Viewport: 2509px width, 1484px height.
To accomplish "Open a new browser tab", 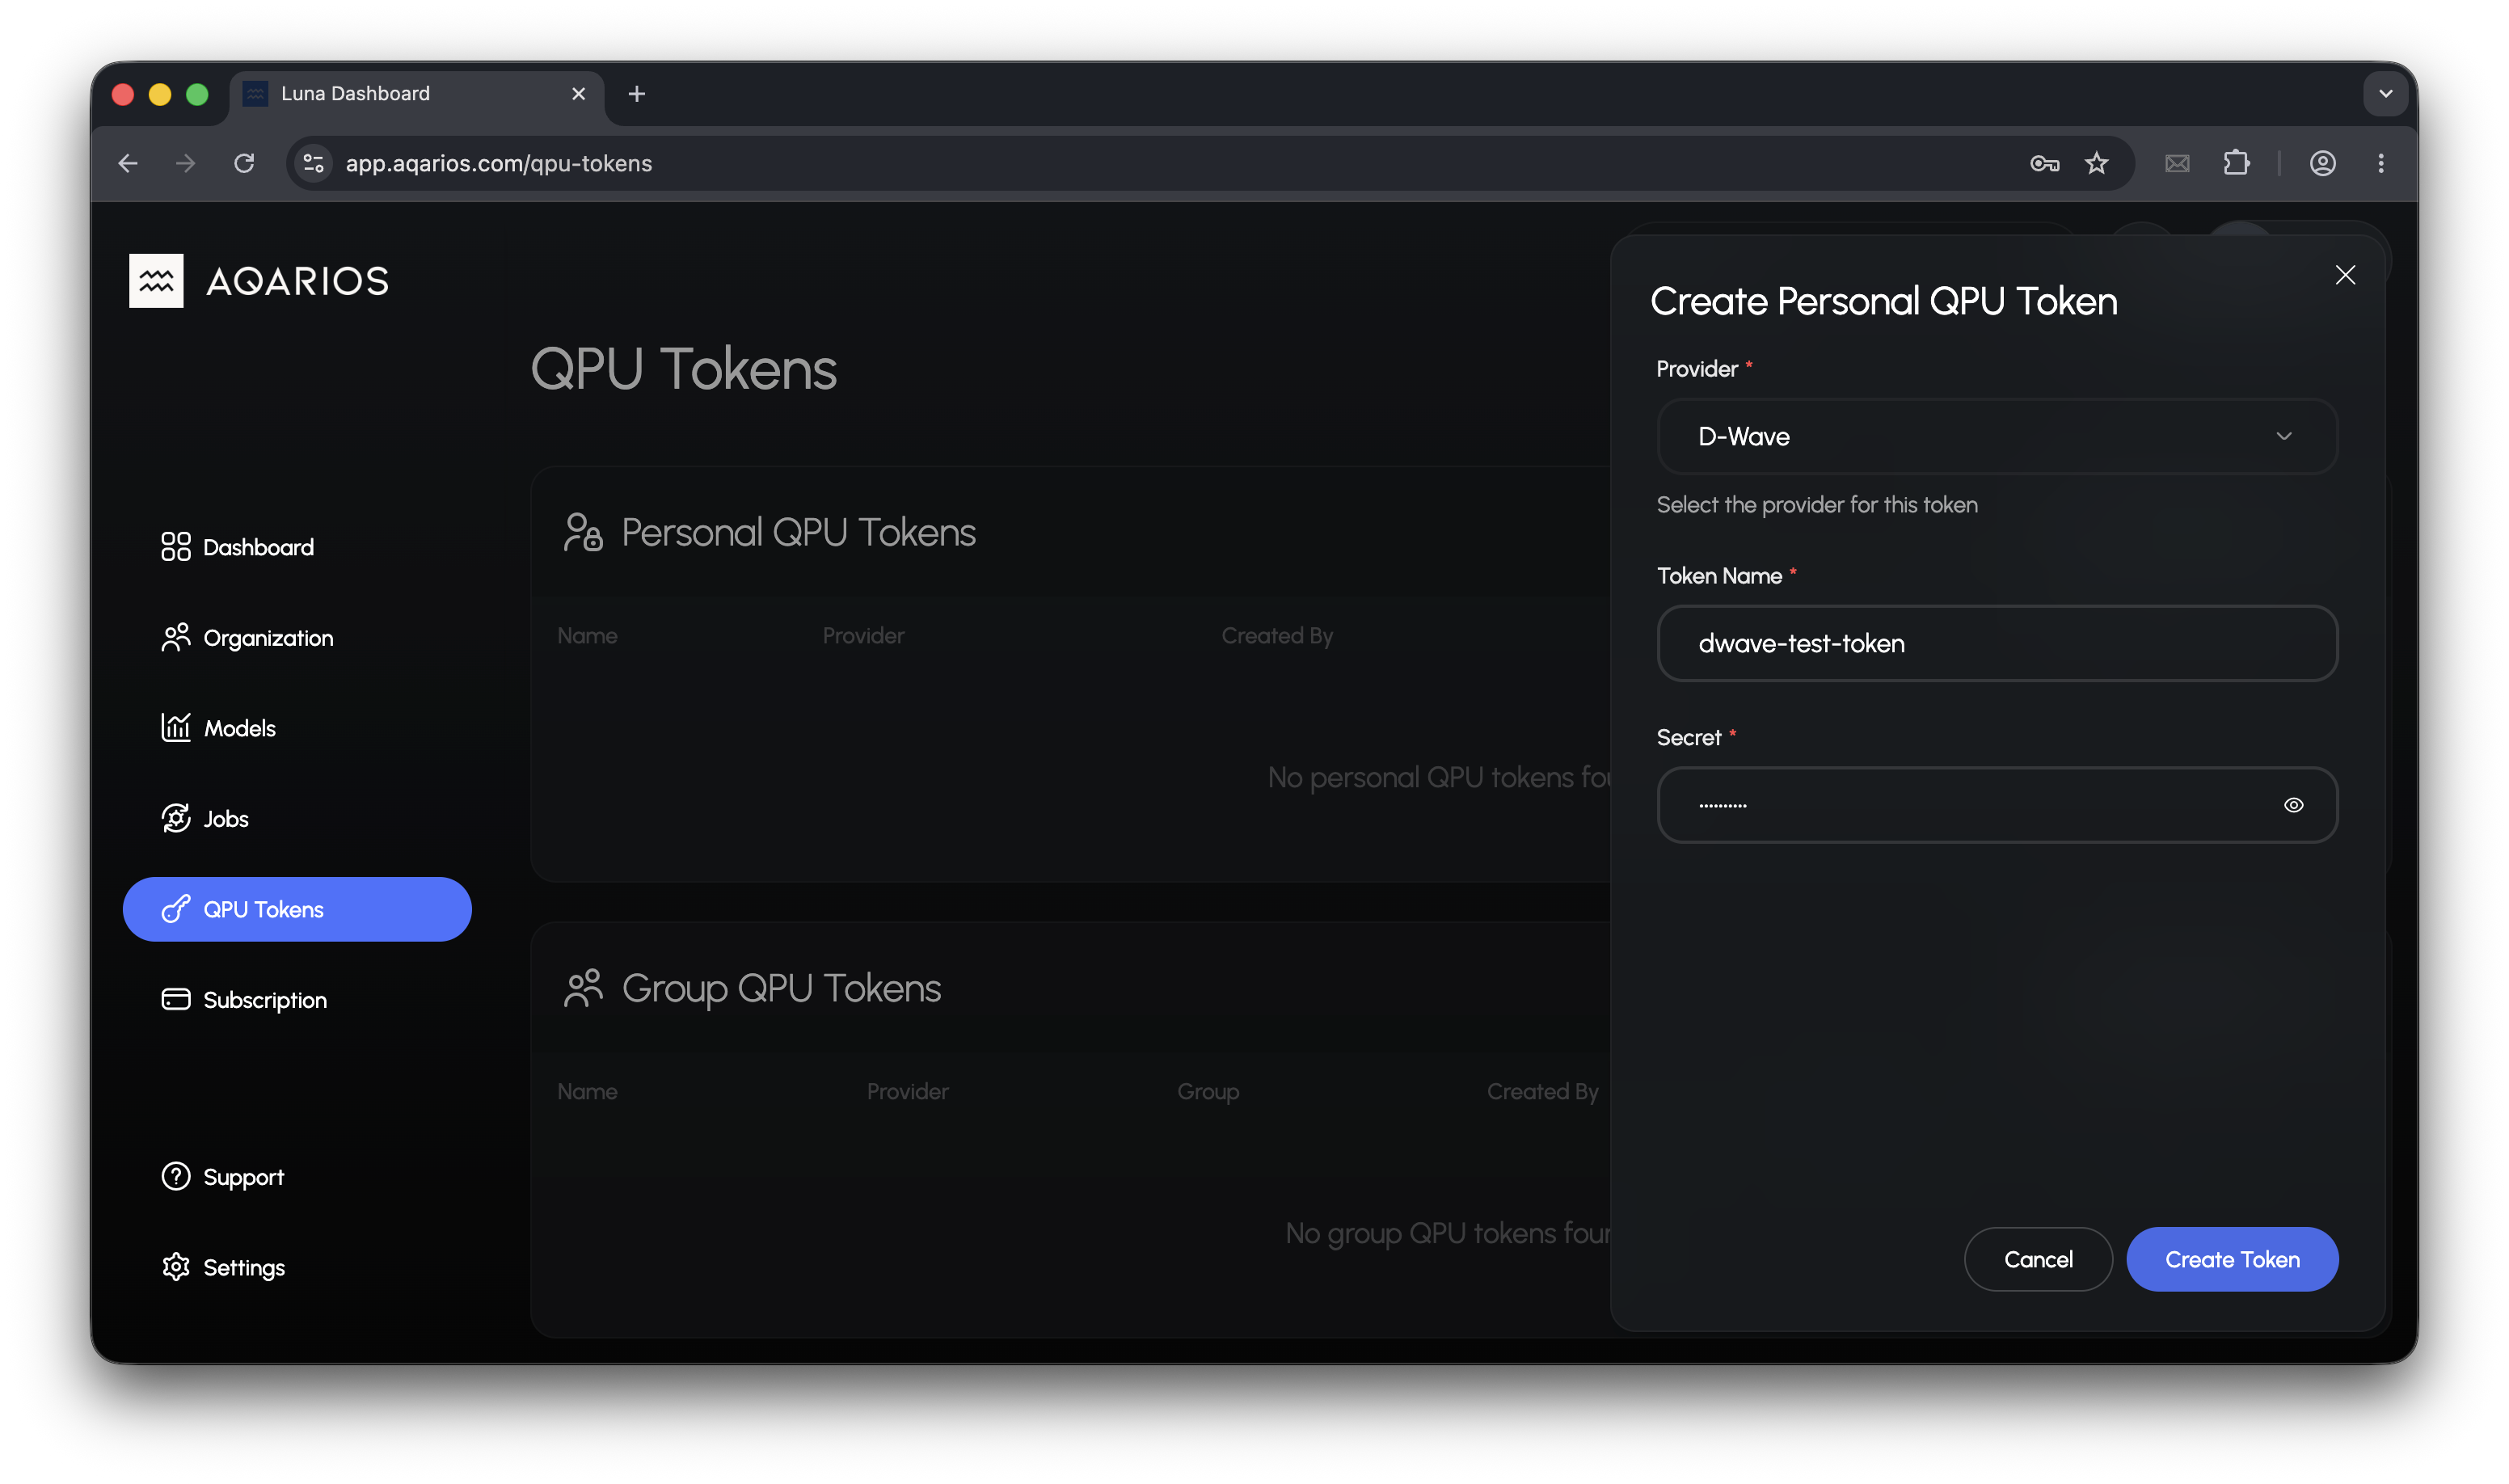I will click(x=637, y=94).
